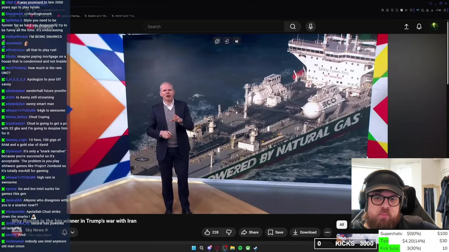Click the main video player area
The height and width of the screenshot is (252, 449).
point(227,124)
